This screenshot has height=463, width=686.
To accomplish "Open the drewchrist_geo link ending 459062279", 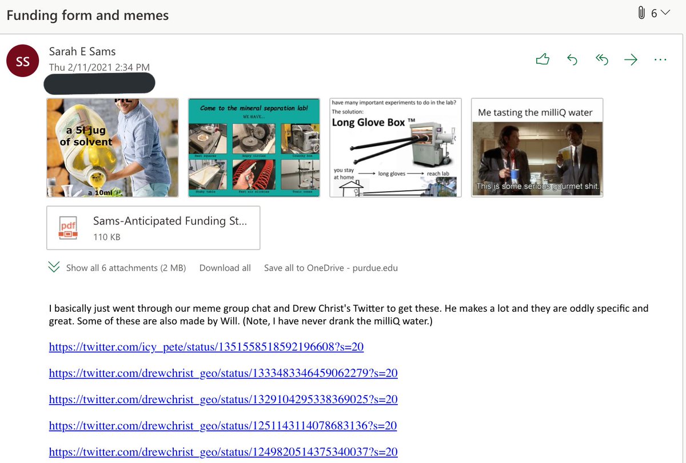I will 224,373.
